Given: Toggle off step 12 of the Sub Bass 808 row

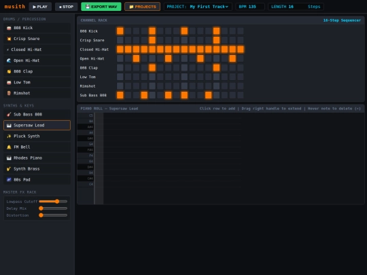Looking at the screenshot, I should pyautogui.click(x=209, y=95).
